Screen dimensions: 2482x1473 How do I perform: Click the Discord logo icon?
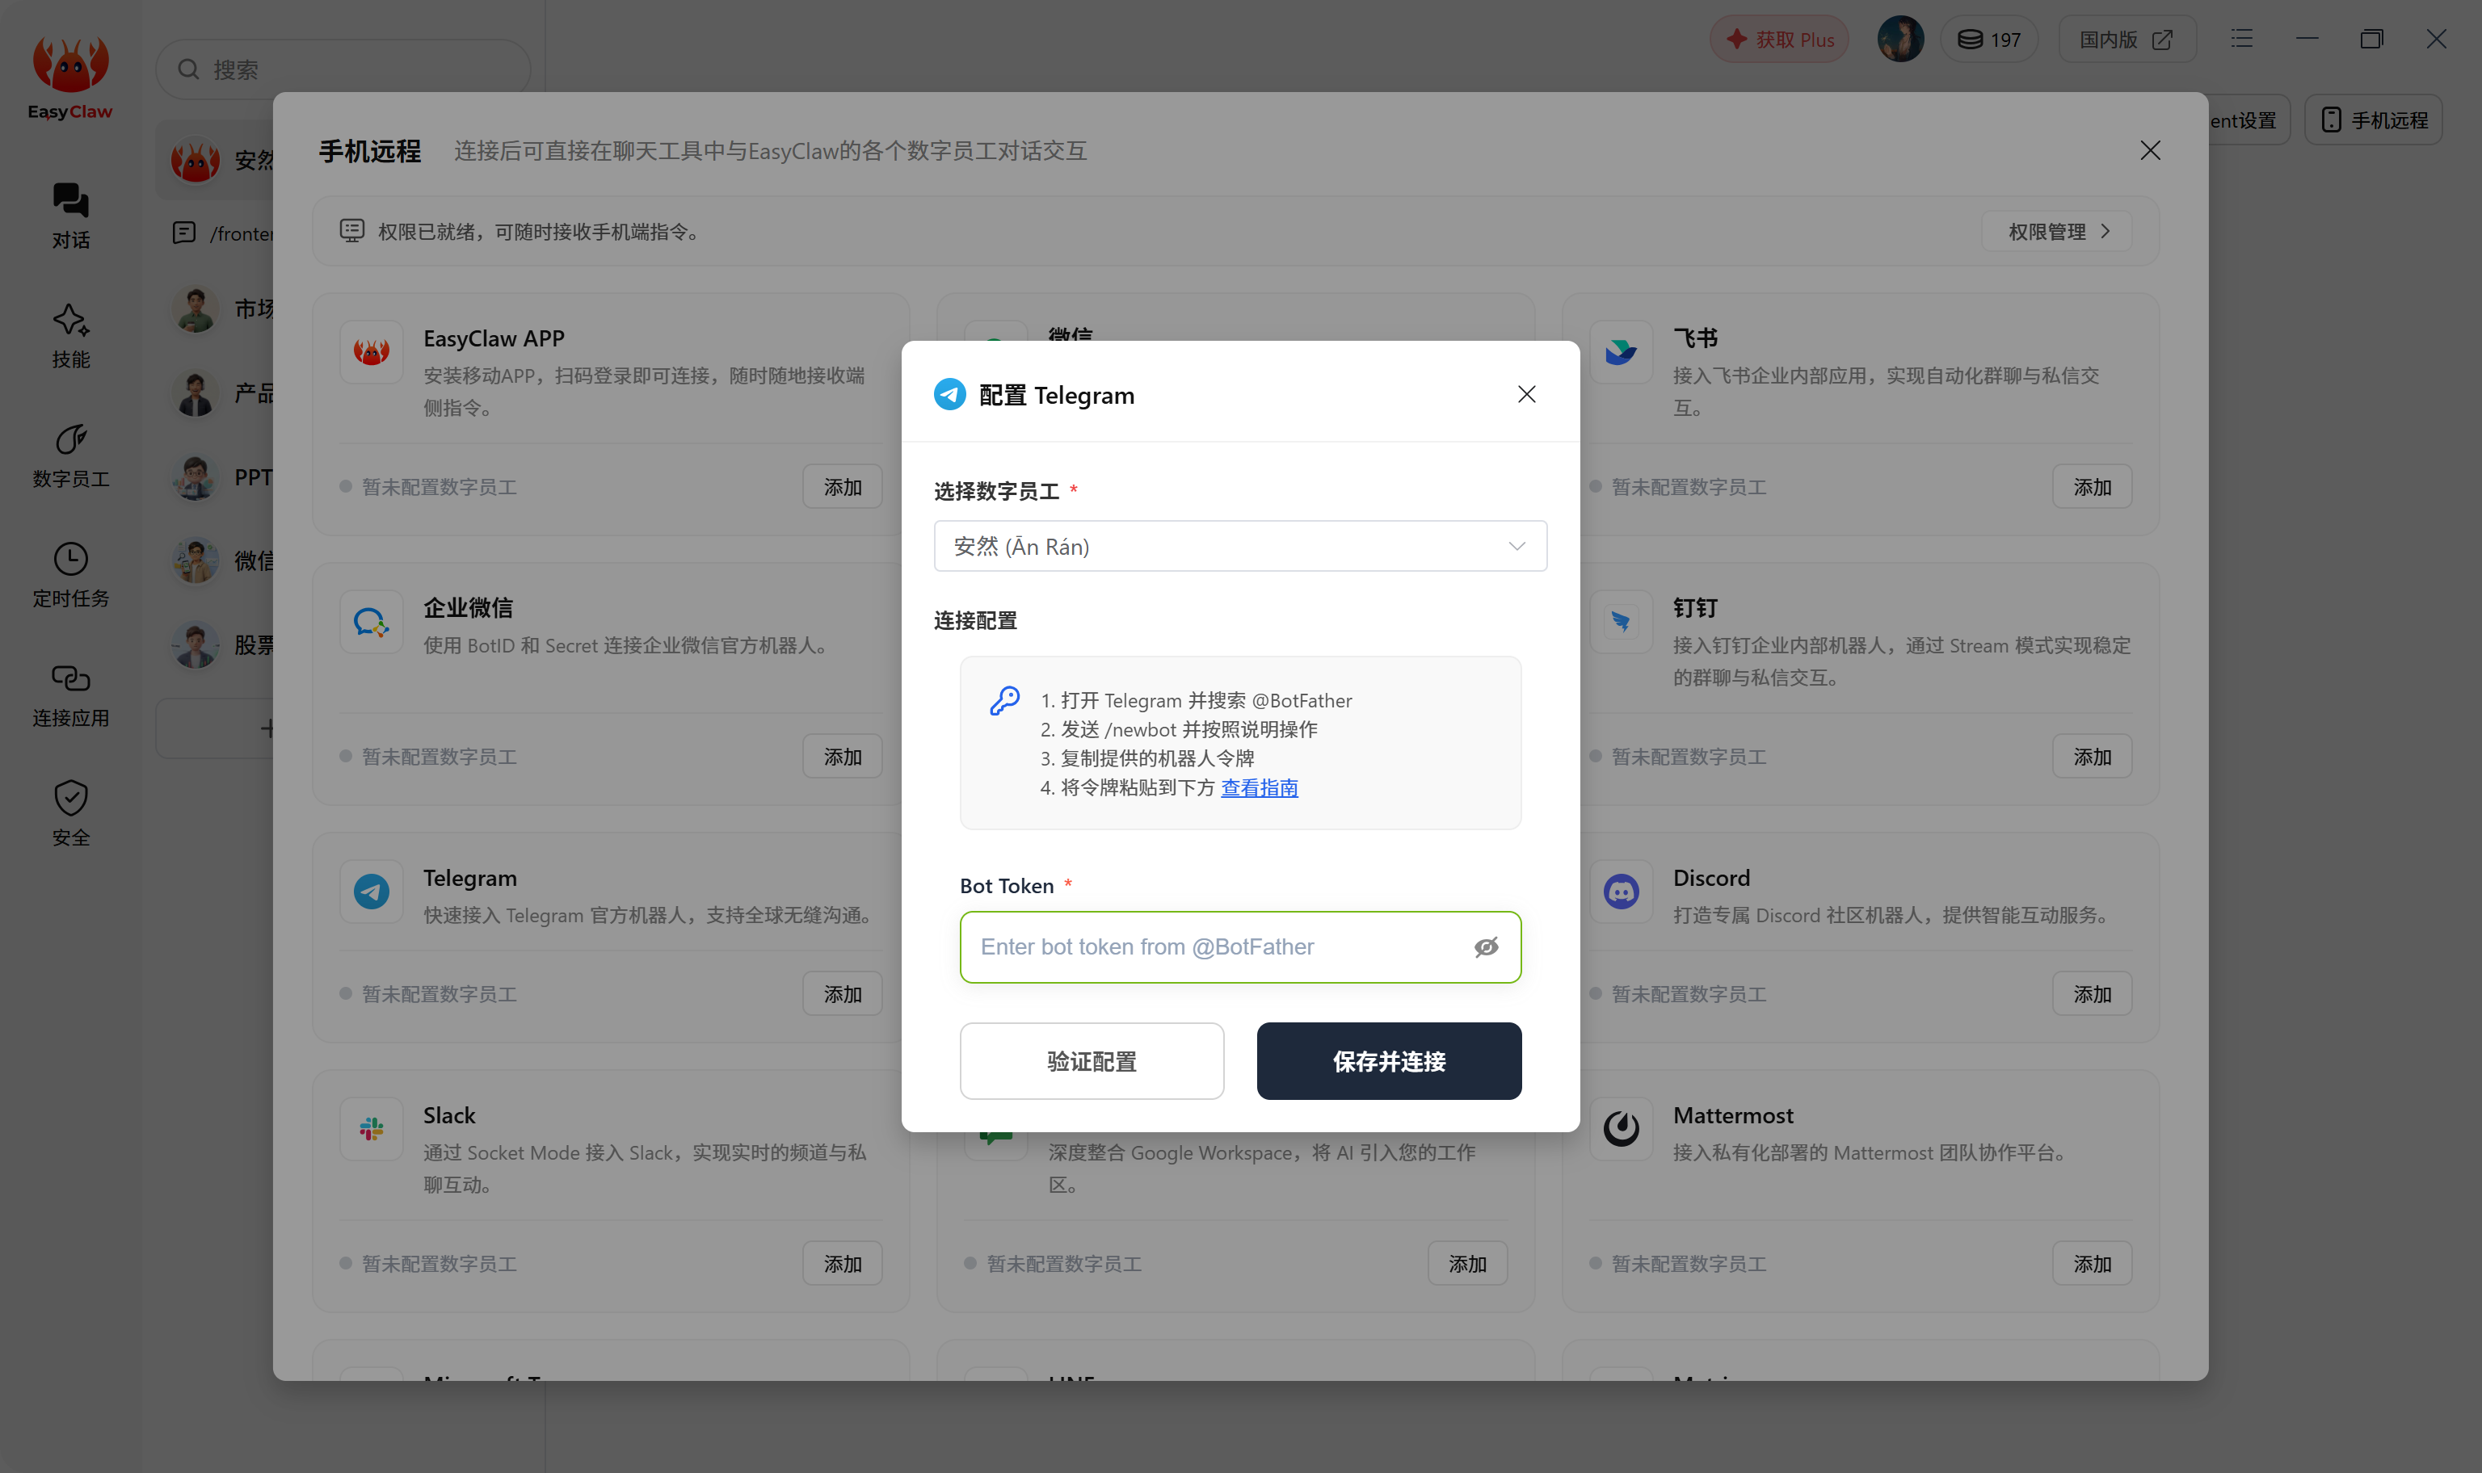[1620, 892]
